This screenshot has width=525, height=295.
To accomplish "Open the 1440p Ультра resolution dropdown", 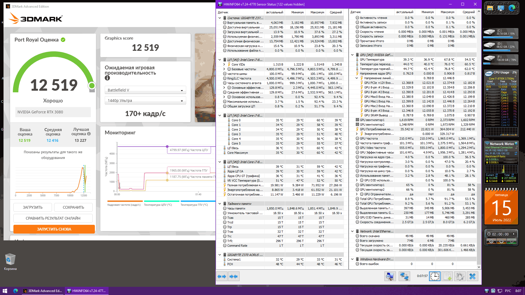I will [145, 101].
